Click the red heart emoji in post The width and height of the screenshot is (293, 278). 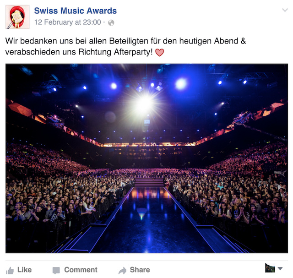point(160,52)
